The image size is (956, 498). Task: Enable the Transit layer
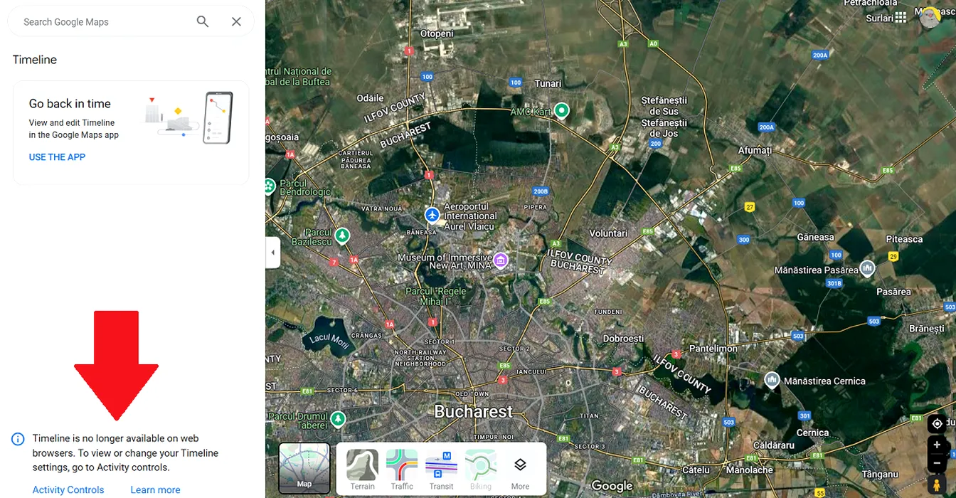(x=441, y=470)
